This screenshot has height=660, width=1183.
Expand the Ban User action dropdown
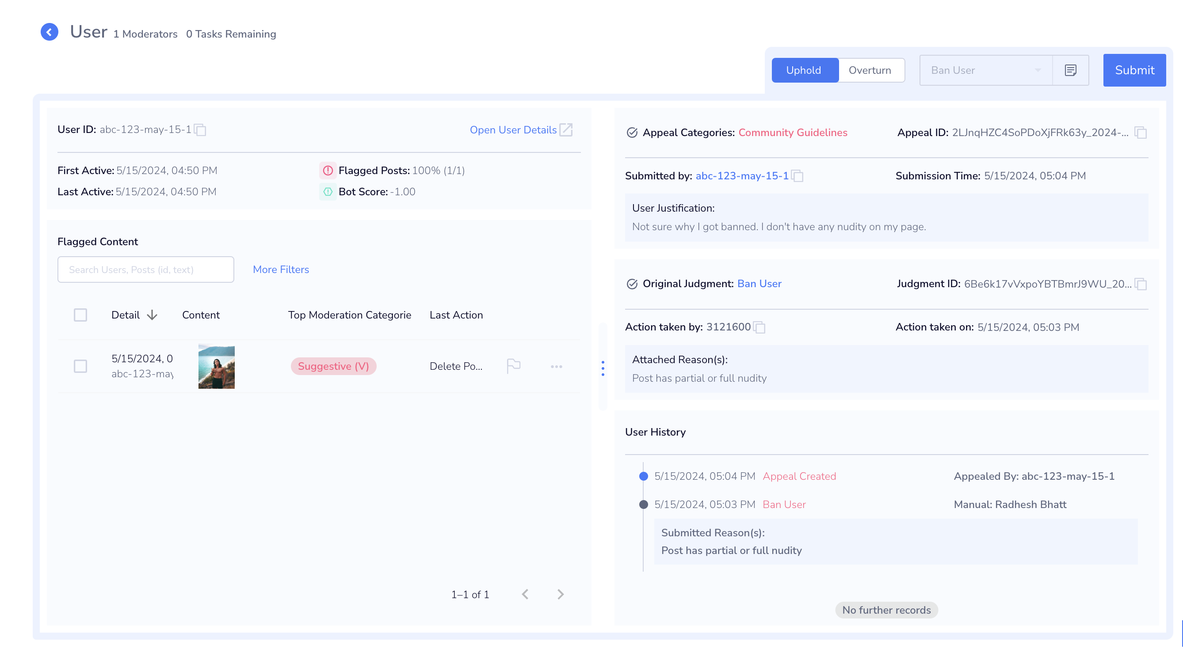1038,70
